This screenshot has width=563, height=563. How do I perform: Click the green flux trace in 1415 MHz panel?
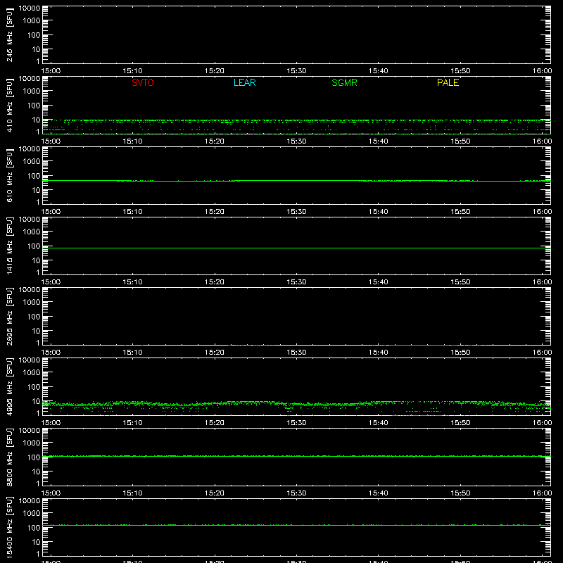point(296,248)
